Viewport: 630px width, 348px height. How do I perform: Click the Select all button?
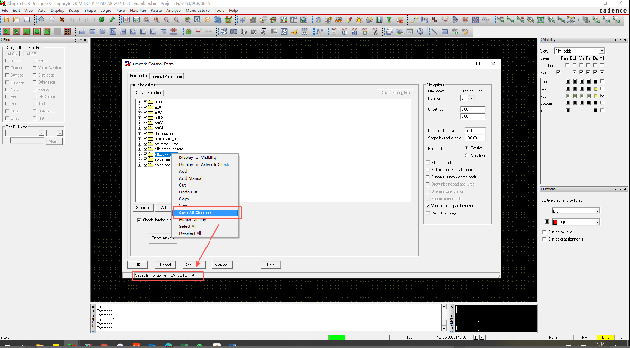click(x=143, y=208)
